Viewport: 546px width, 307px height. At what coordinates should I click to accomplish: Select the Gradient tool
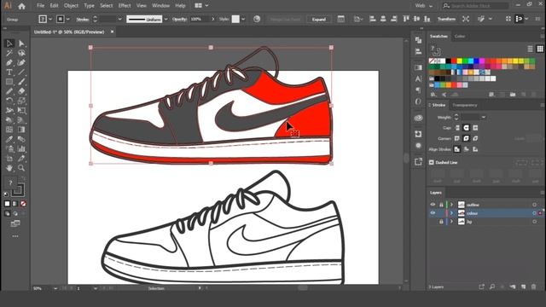[21, 130]
